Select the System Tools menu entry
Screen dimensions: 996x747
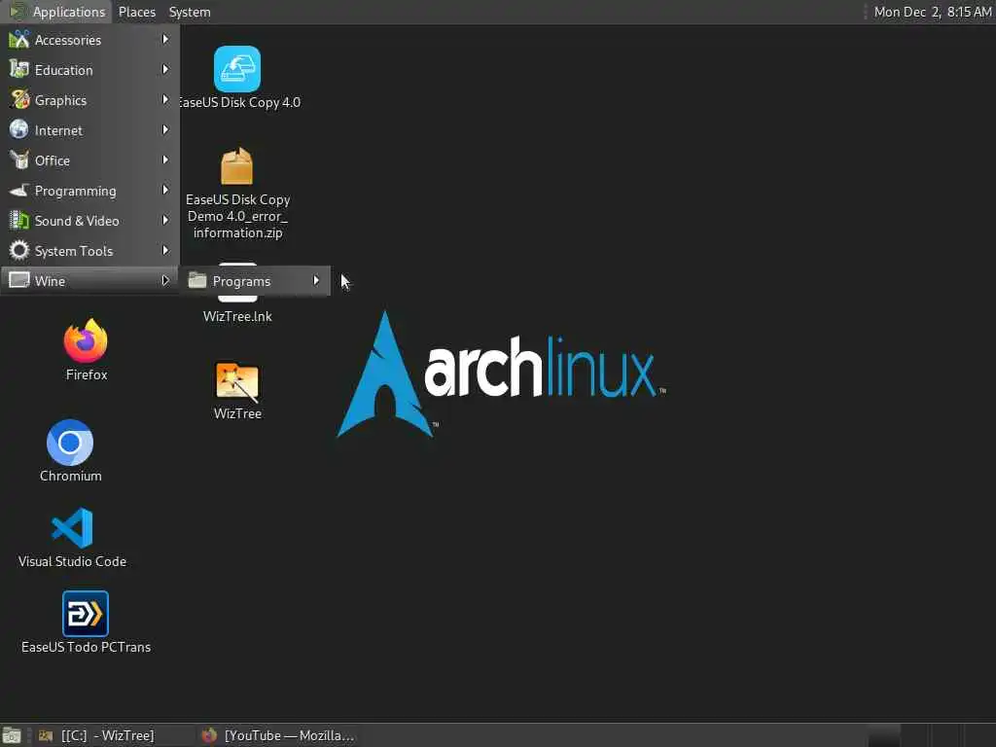click(x=89, y=251)
